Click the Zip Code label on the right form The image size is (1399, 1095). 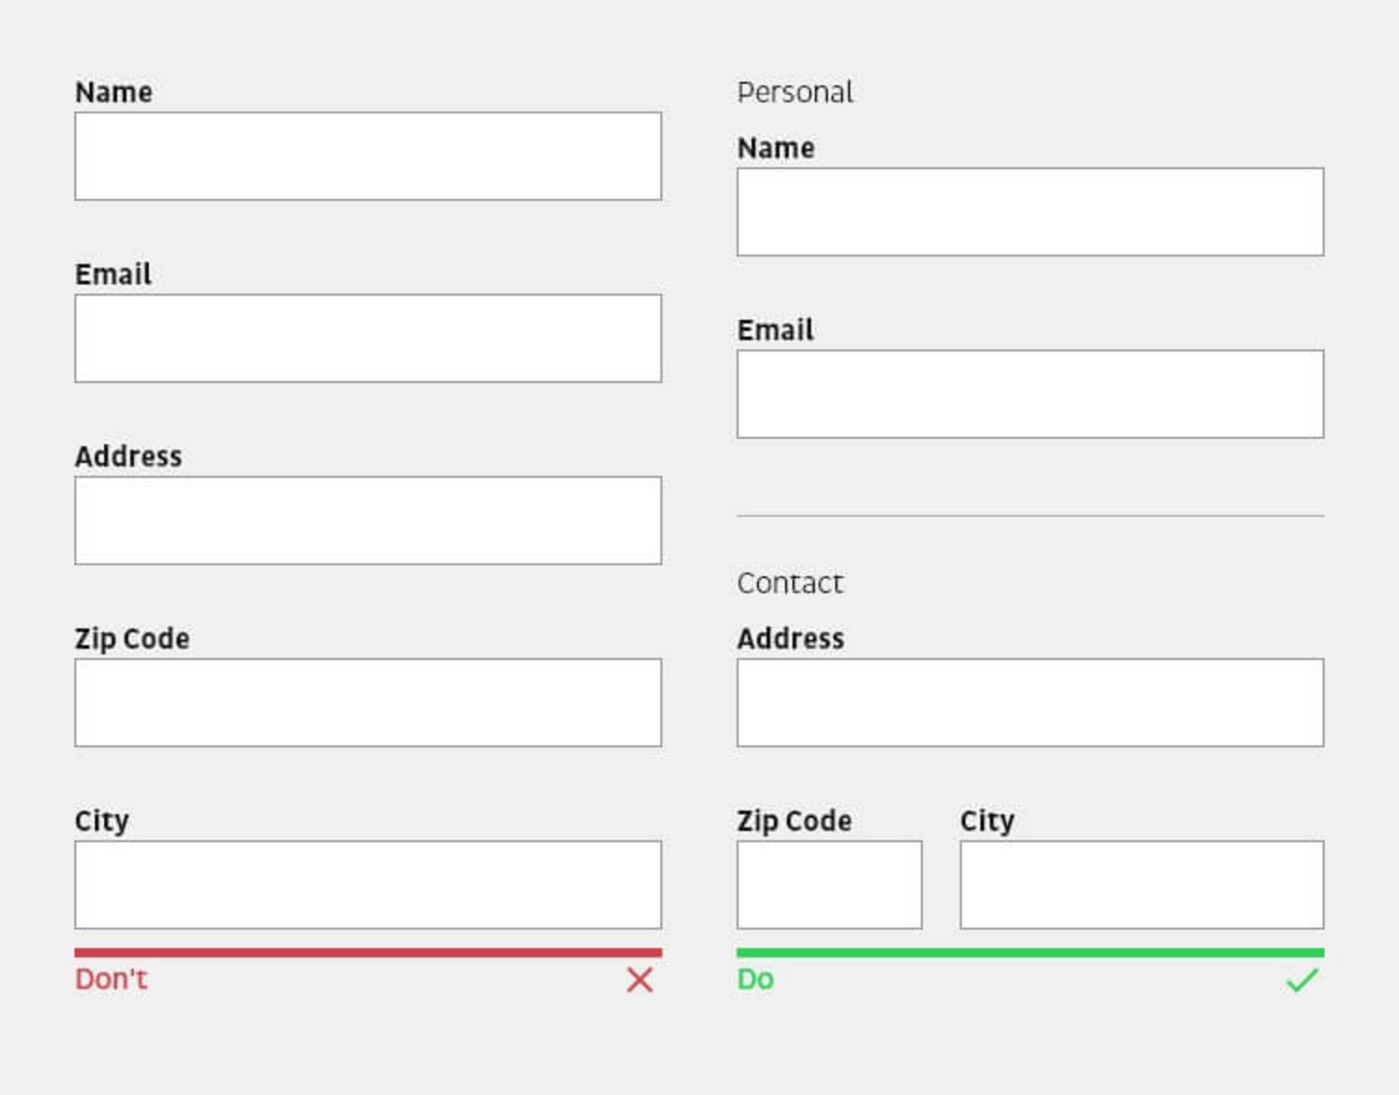pyautogui.click(x=793, y=821)
